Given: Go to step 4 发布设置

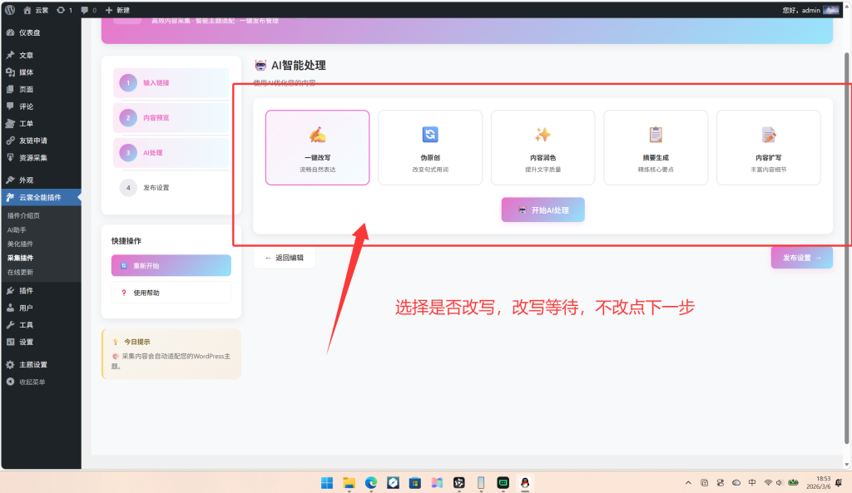Looking at the screenshot, I should tap(171, 187).
